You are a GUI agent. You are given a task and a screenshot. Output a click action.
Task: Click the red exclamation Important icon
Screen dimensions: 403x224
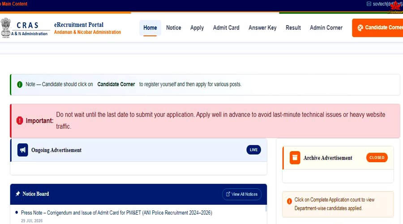click(x=20, y=121)
